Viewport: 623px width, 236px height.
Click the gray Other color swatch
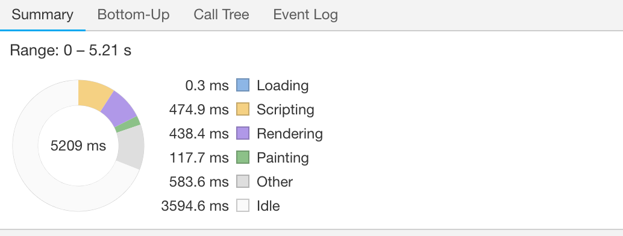(243, 182)
